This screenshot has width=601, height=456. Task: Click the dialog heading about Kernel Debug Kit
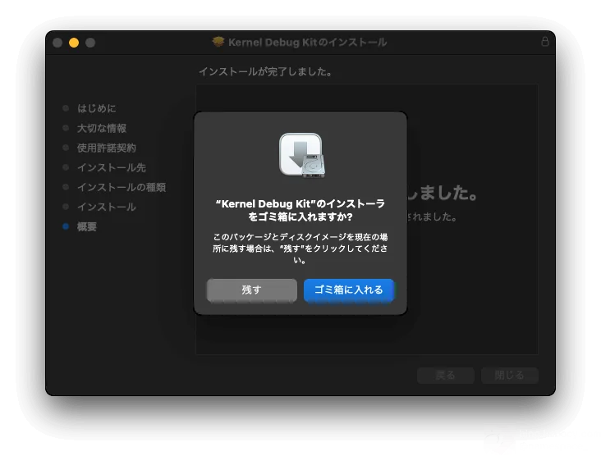coord(300,210)
